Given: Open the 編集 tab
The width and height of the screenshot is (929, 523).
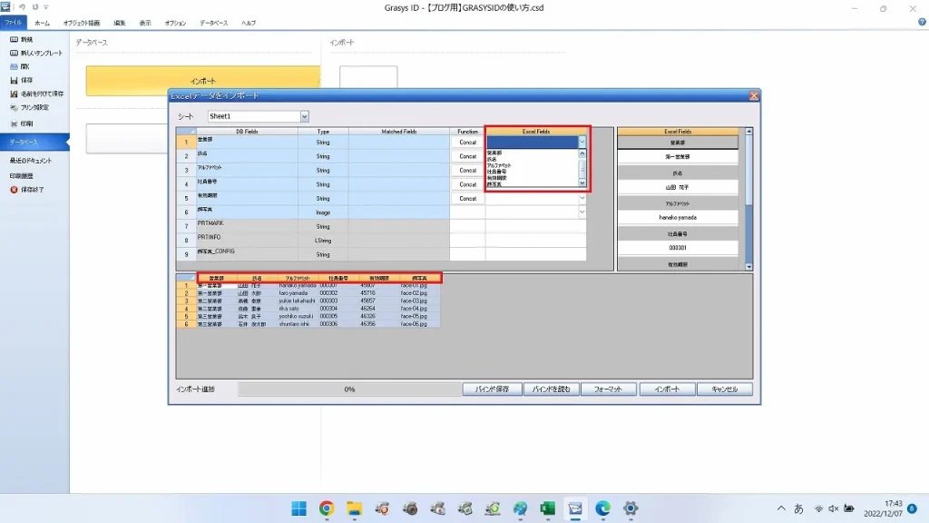Looking at the screenshot, I should pyautogui.click(x=120, y=23).
